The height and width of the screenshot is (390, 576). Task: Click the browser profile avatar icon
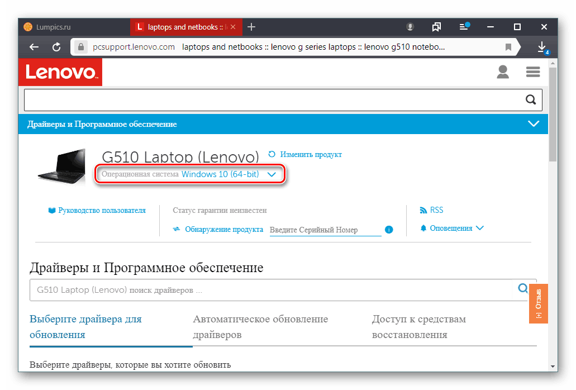pyautogui.click(x=410, y=27)
